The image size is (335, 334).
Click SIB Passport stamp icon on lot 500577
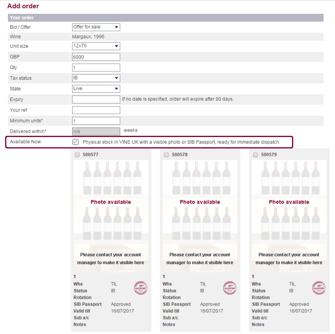(141, 288)
